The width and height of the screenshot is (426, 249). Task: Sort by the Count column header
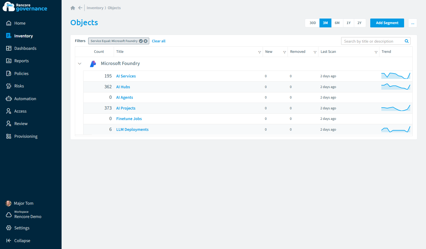point(99,52)
